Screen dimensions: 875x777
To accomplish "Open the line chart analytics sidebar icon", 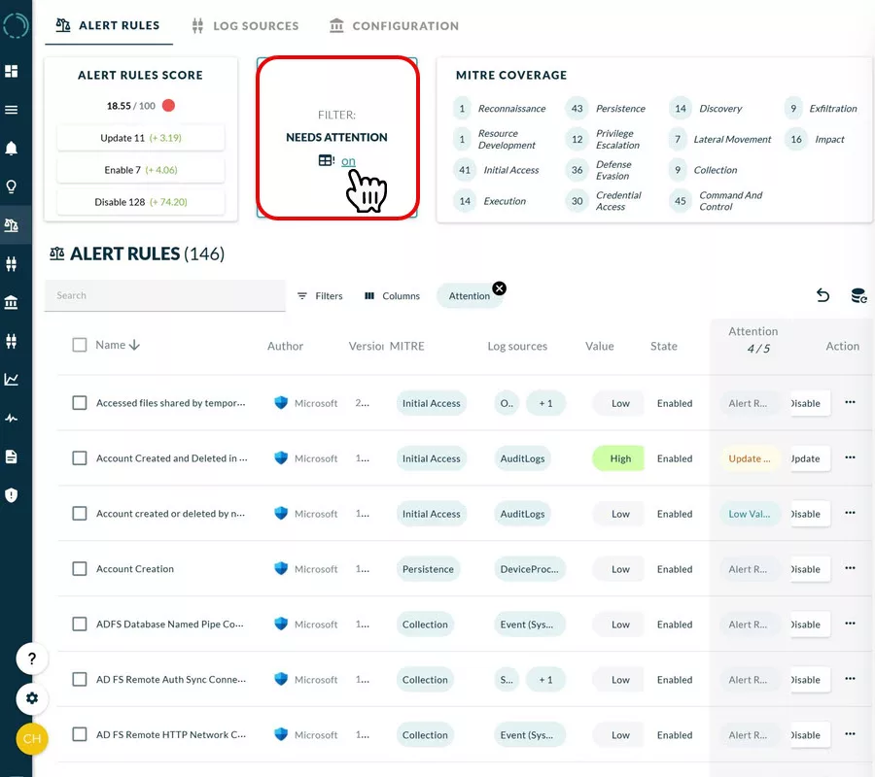I will click(11, 380).
